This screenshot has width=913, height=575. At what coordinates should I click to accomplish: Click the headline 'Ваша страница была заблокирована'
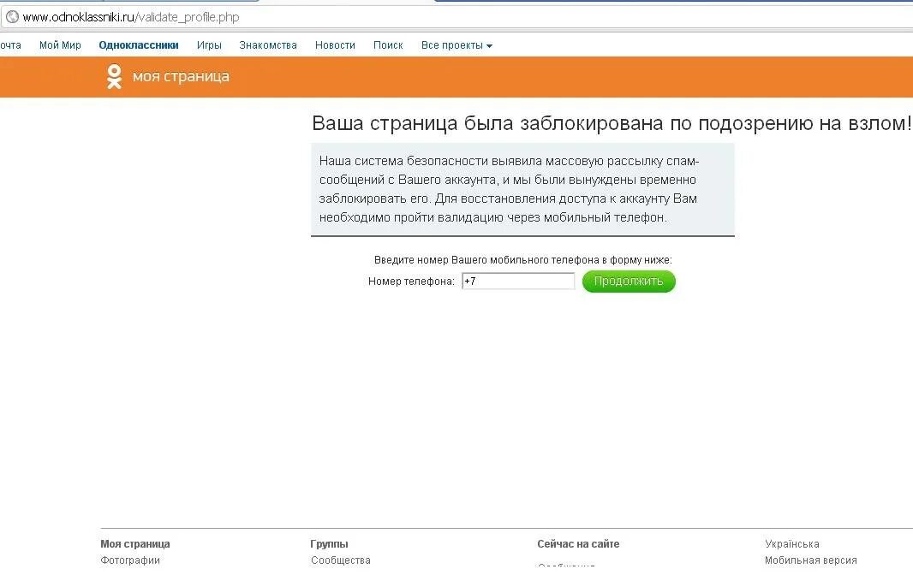tap(487, 123)
